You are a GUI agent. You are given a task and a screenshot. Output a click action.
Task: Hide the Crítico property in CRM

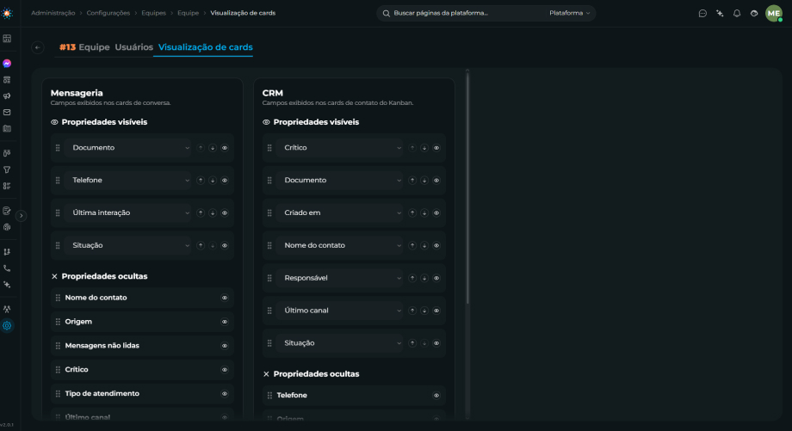click(x=436, y=148)
